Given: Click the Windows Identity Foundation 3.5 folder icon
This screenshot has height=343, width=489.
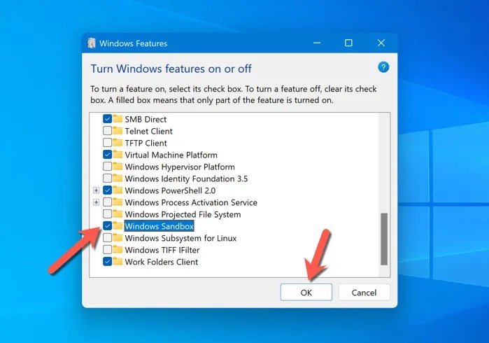Looking at the screenshot, I should (118, 178).
